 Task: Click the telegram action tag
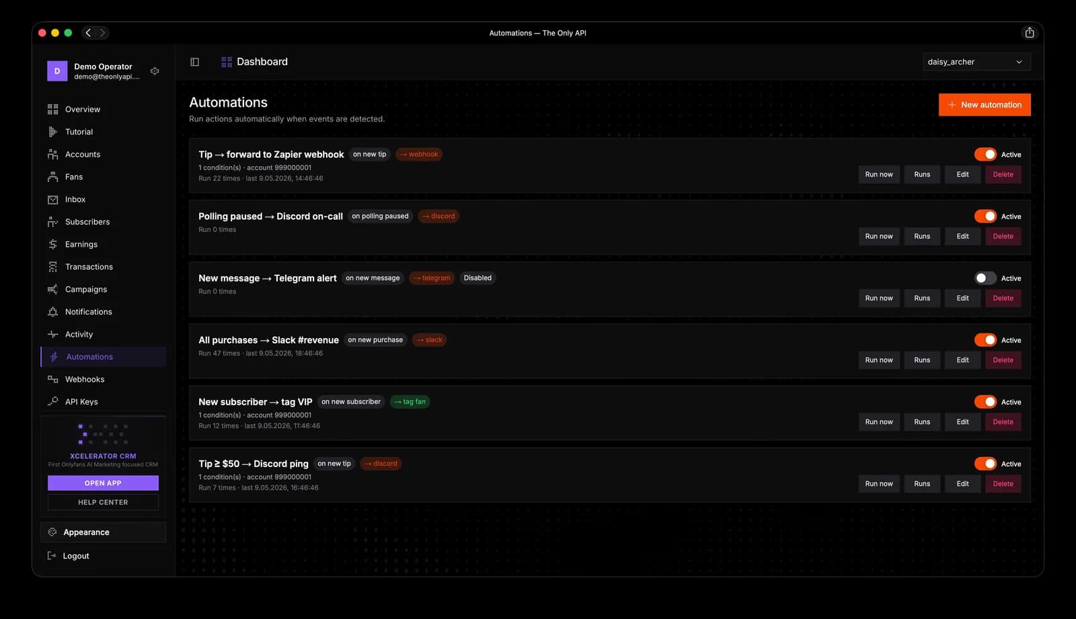pos(432,278)
